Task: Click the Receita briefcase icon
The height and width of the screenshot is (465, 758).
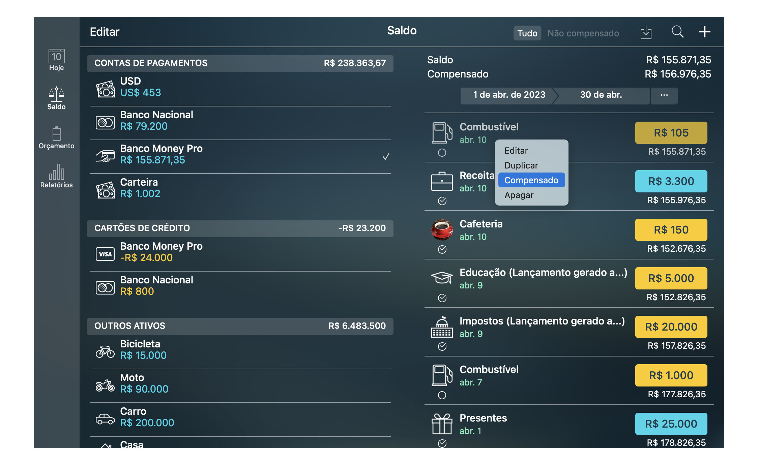Action: point(442,181)
